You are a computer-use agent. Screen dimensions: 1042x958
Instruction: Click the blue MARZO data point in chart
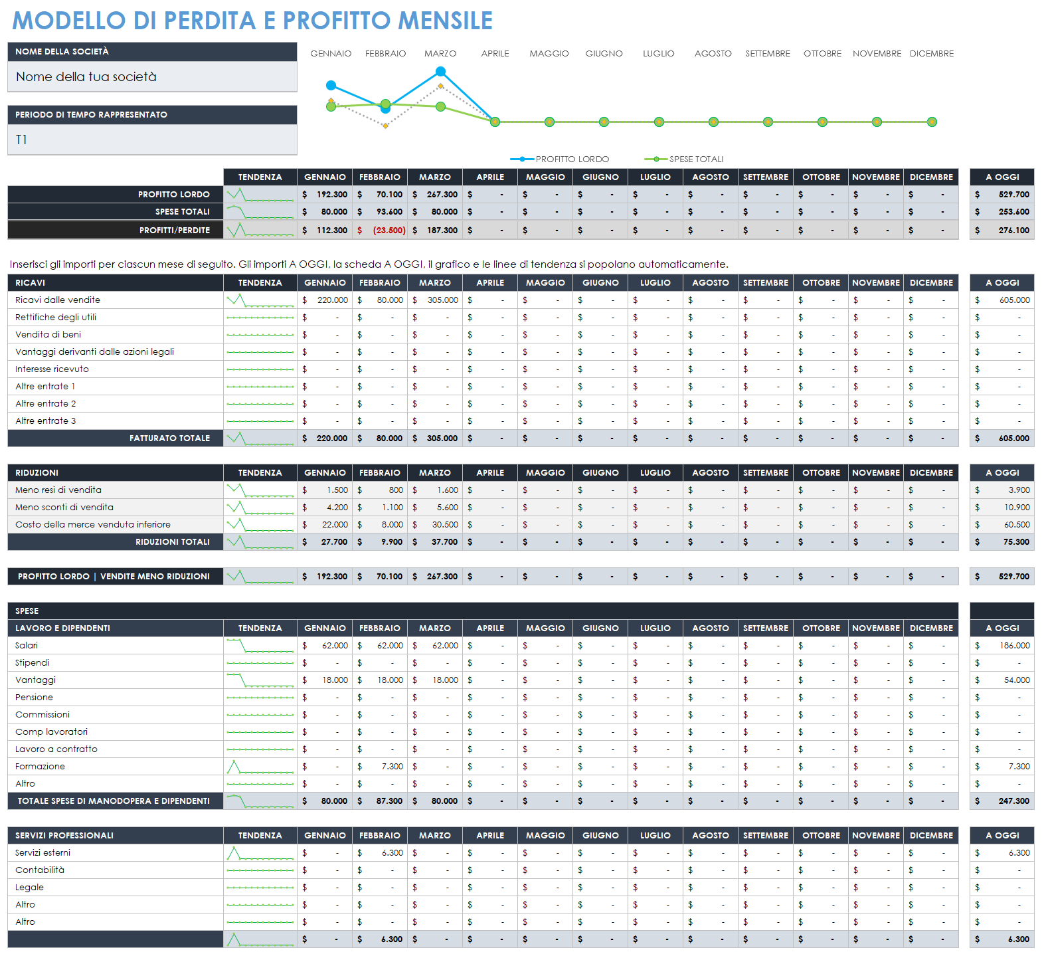coord(440,71)
